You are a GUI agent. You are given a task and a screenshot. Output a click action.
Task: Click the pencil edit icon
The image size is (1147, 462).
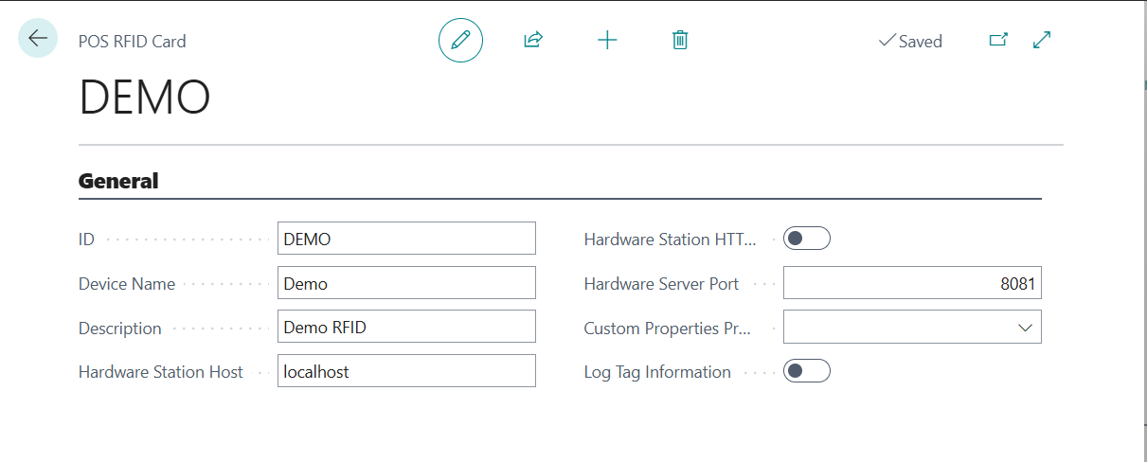point(460,40)
